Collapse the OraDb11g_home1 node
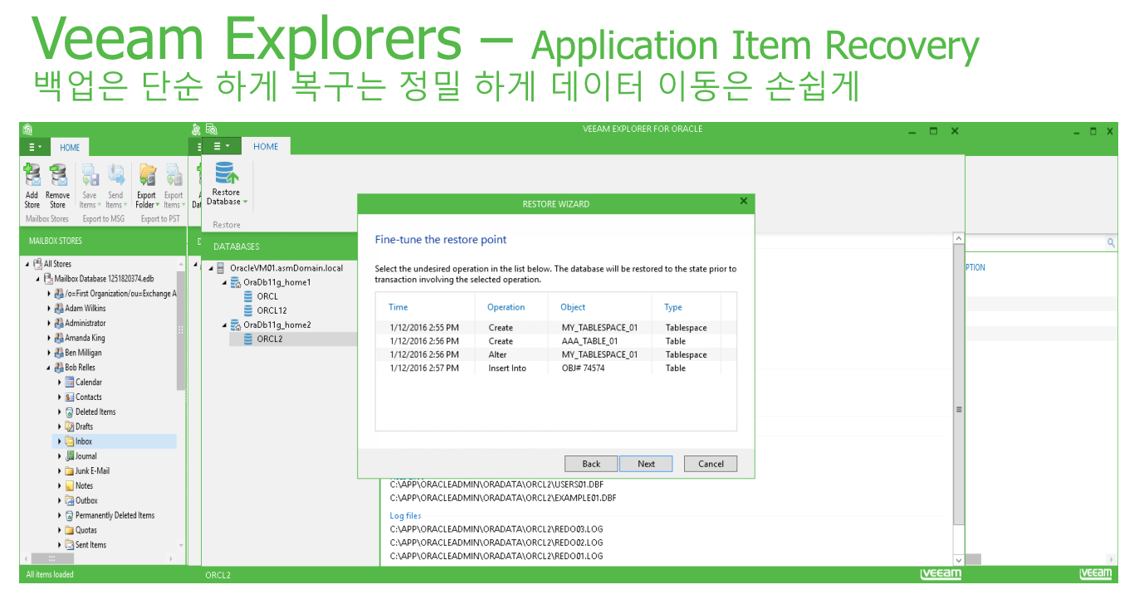This screenshot has width=1144, height=609. [x=225, y=283]
